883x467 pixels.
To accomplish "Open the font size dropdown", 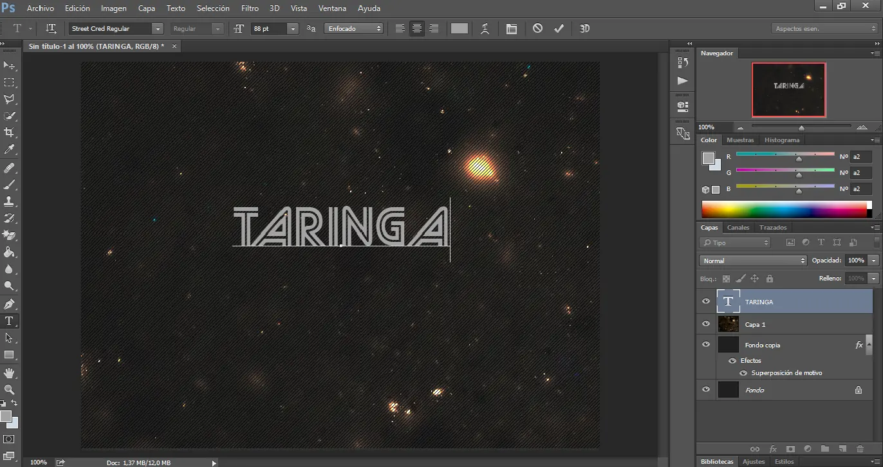I will (x=293, y=28).
